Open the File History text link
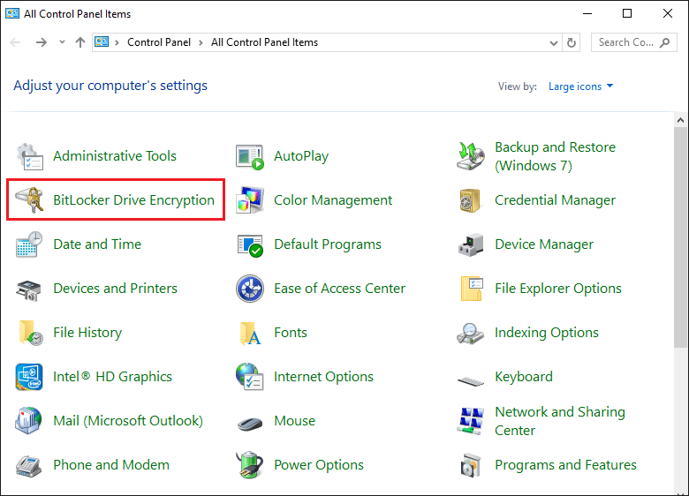 point(87,332)
